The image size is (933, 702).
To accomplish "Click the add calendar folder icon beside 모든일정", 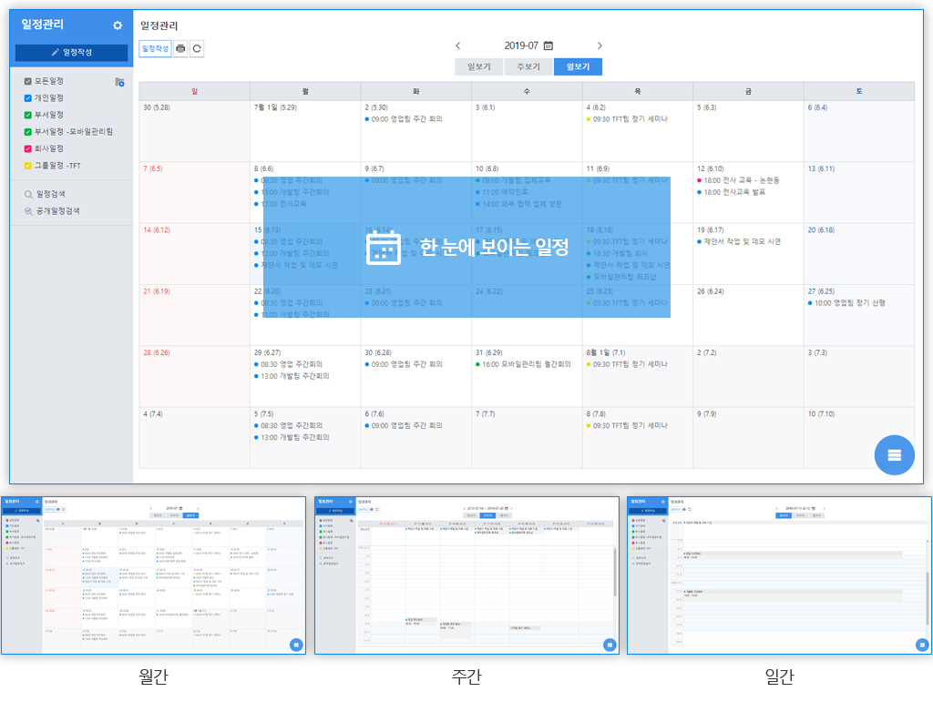I will [119, 82].
